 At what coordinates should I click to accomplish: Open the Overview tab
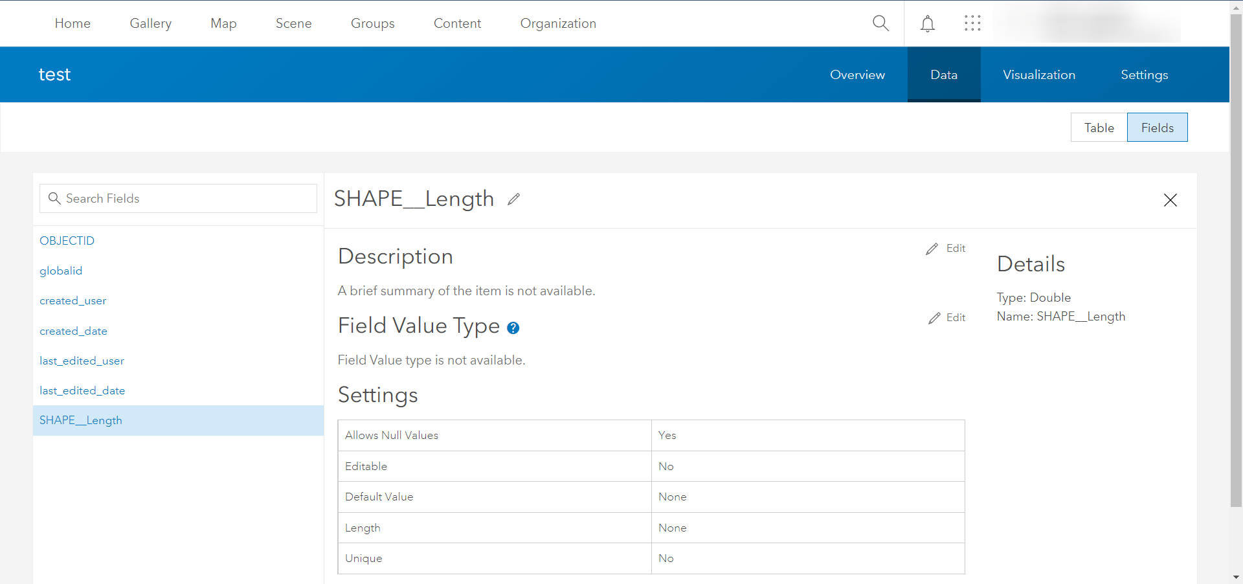857,75
